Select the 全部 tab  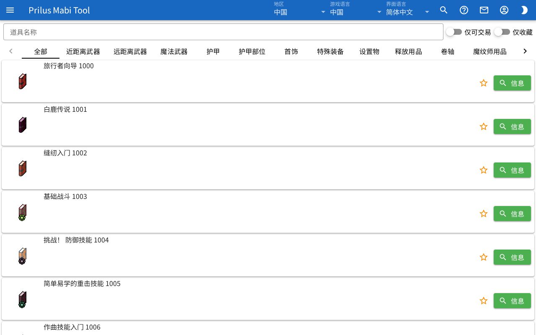point(41,52)
